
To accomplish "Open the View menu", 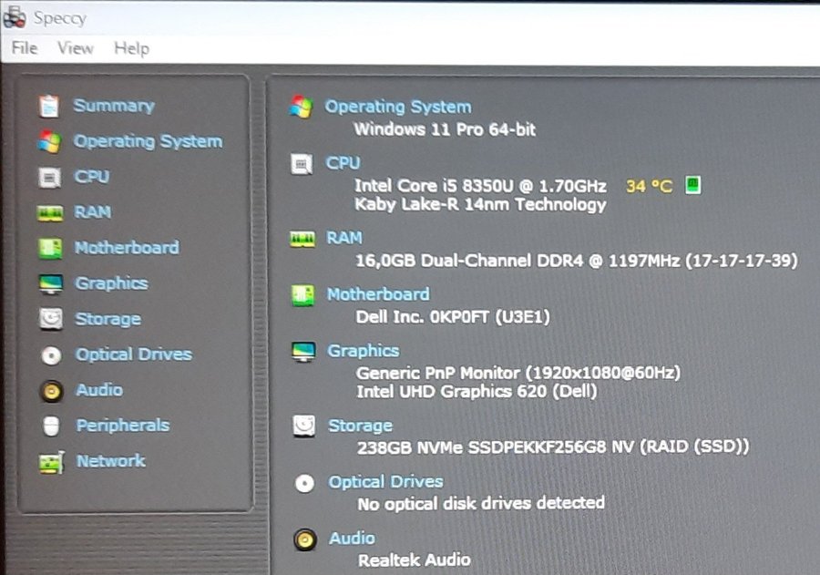I will 76,48.
